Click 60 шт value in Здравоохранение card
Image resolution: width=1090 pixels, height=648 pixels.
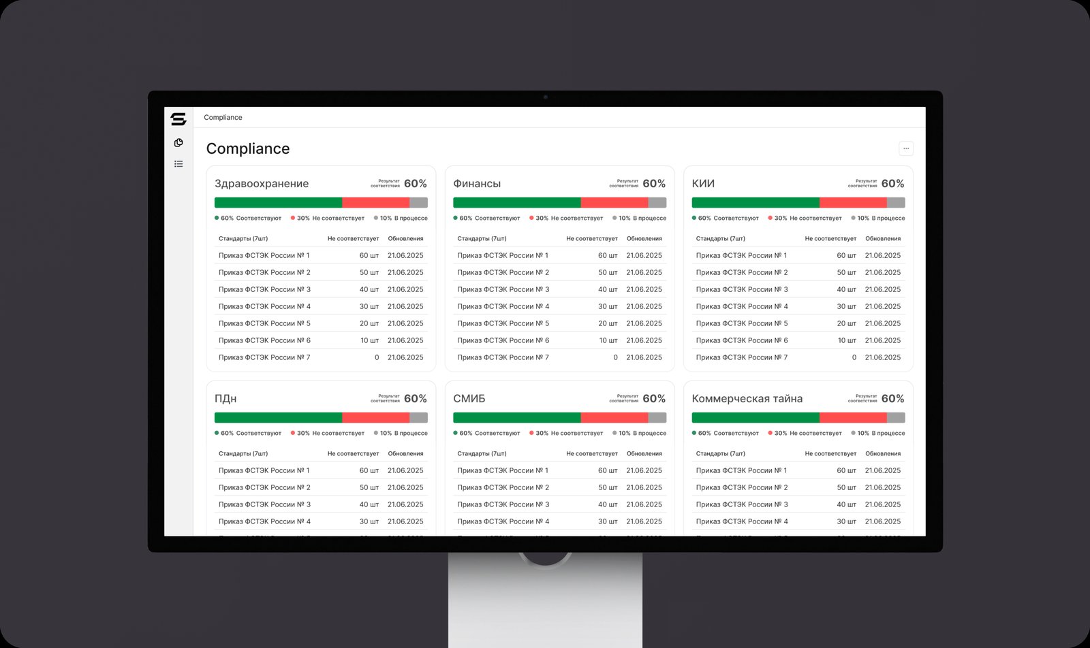(369, 255)
